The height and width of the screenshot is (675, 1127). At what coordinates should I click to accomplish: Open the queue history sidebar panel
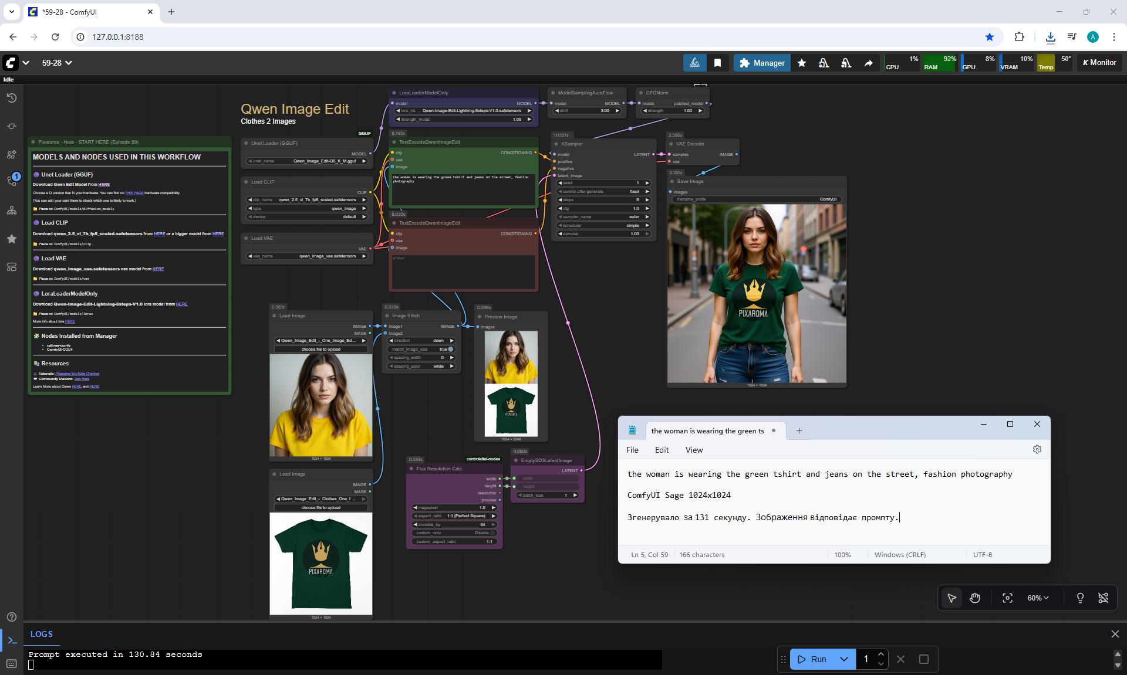pos(12,98)
